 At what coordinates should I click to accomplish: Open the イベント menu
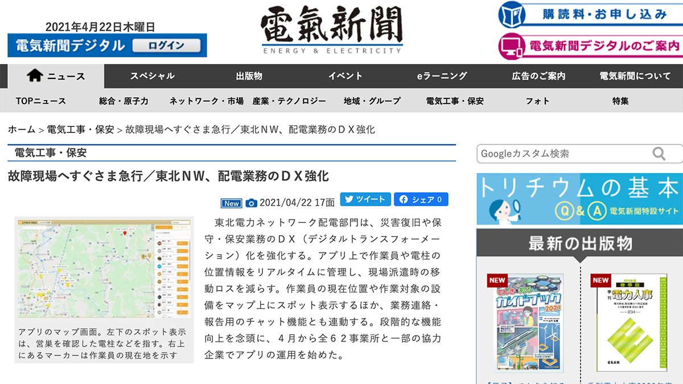coord(345,76)
